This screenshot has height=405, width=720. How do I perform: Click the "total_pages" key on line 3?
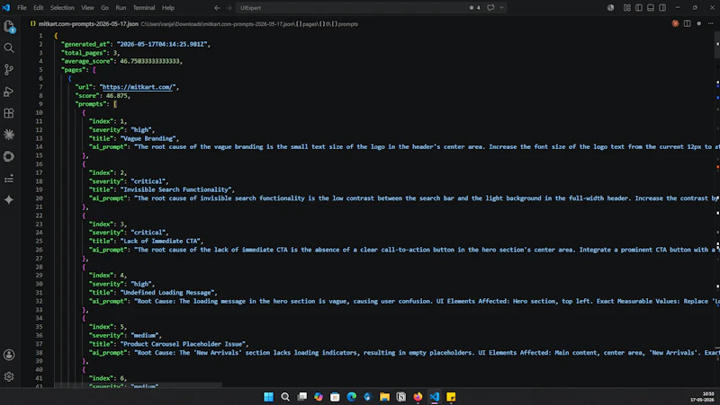[x=85, y=53]
